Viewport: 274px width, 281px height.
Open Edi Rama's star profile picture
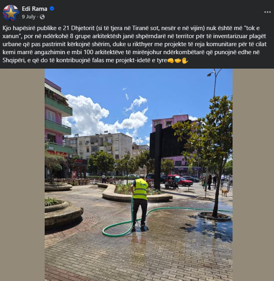pos(11,13)
